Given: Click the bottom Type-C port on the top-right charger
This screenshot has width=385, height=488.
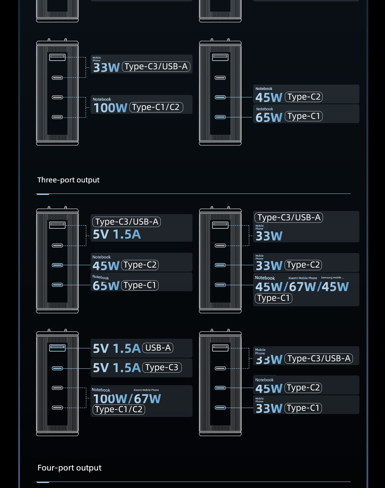Looking at the screenshot, I should tap(220, 117).
